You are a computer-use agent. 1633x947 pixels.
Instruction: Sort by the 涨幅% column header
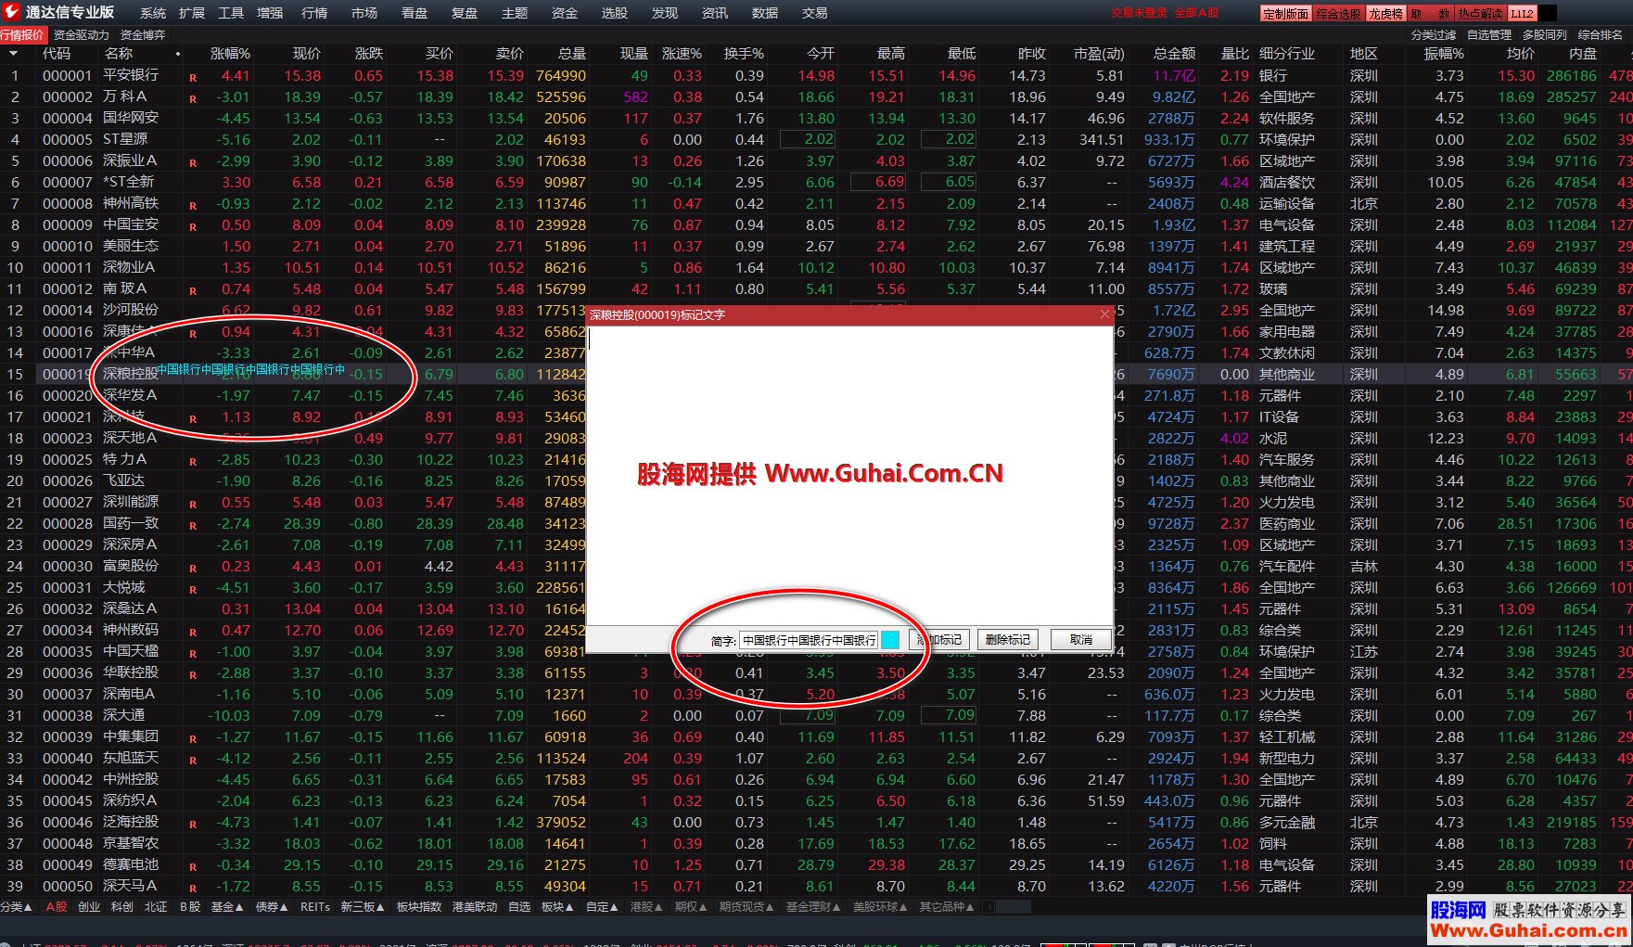230,54
